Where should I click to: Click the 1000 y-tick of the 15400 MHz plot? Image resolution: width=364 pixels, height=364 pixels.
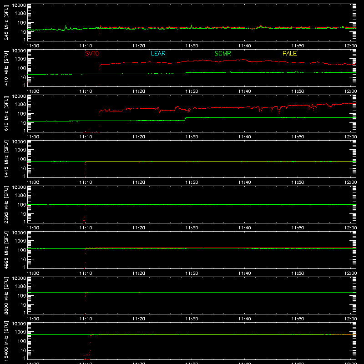20,332
